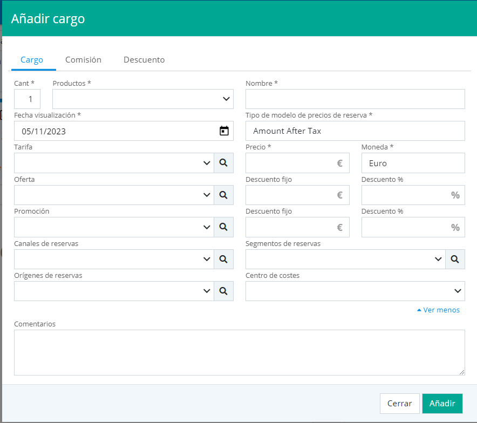Open the Oferta dropdown list

click(114, 195)
